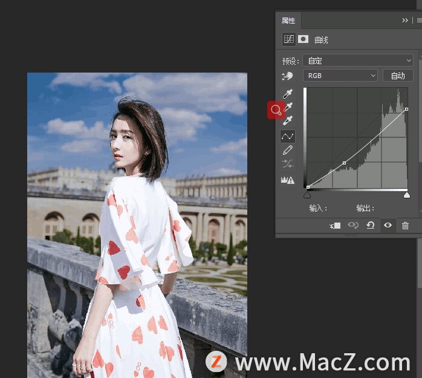Screen dimensions: 422x378
Task: Click the black point slider under the curve
Action: coord(307,195)
